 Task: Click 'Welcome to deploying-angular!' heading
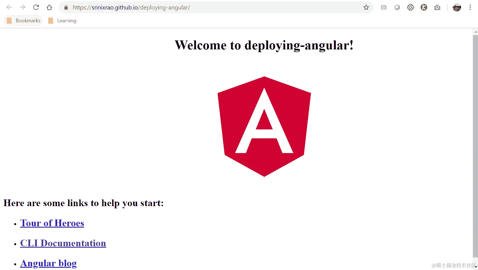[264, 45]
